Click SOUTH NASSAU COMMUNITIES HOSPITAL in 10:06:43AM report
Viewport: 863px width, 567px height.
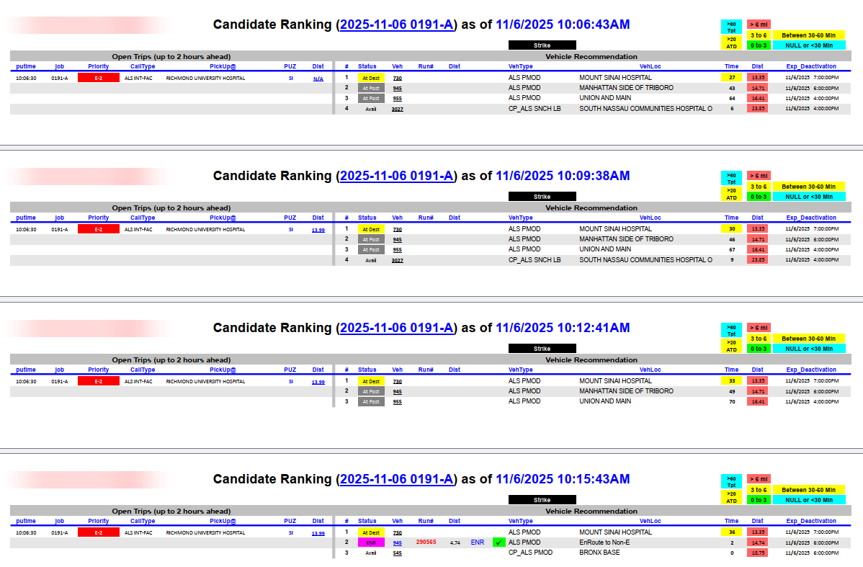click(645, 109)
